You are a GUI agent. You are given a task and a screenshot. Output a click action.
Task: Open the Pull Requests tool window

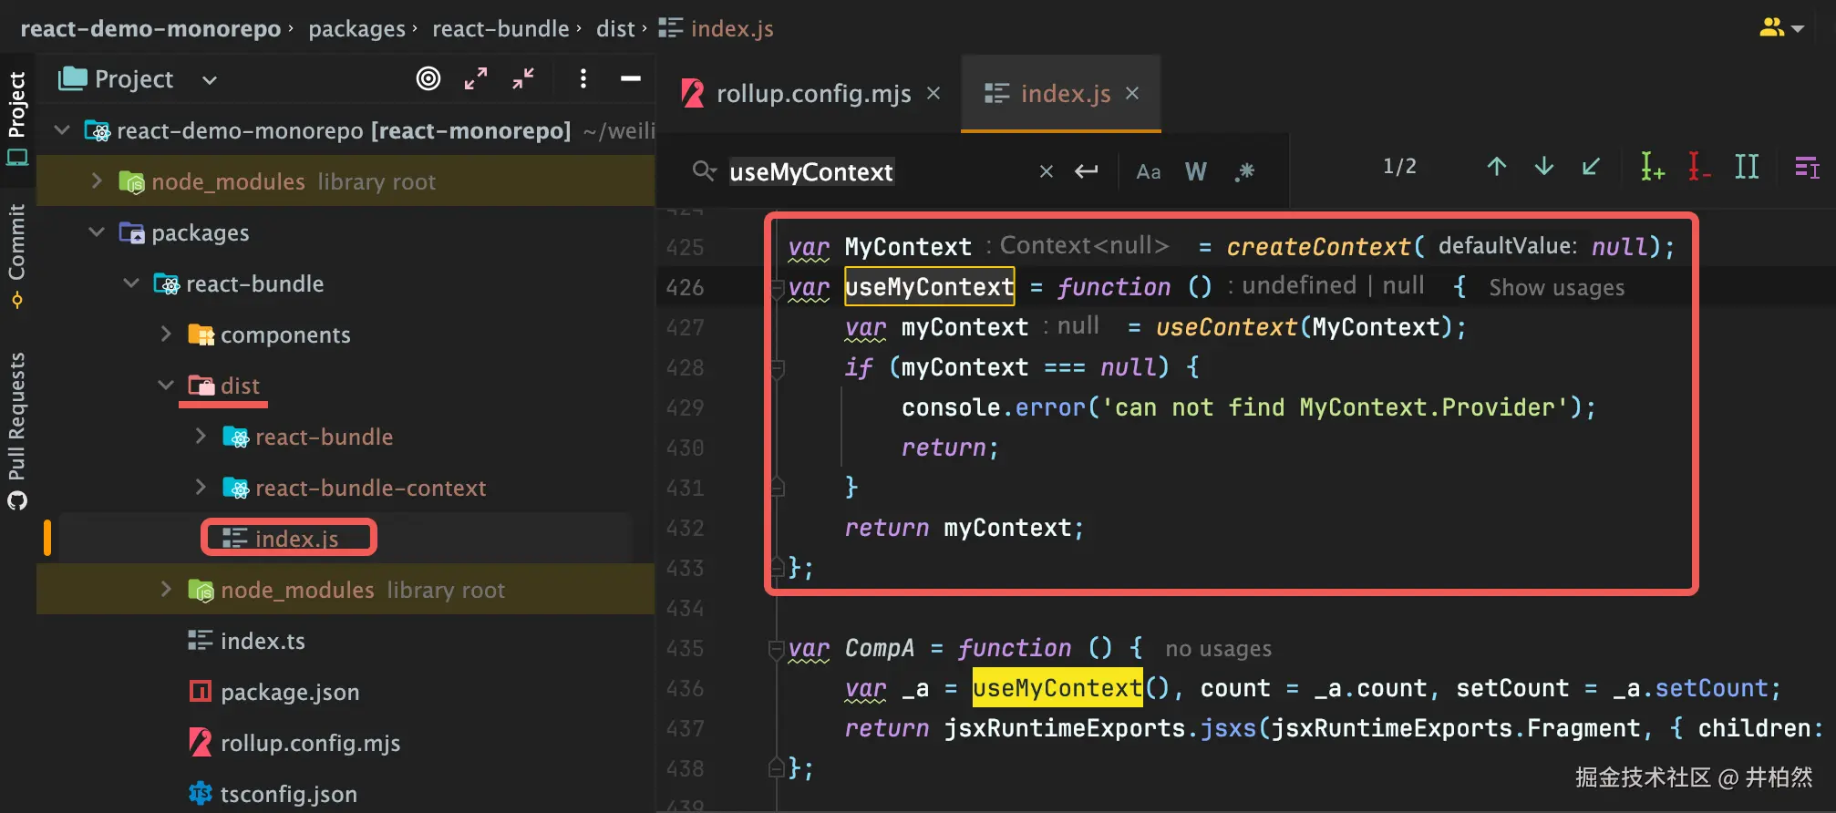point(17,430)
